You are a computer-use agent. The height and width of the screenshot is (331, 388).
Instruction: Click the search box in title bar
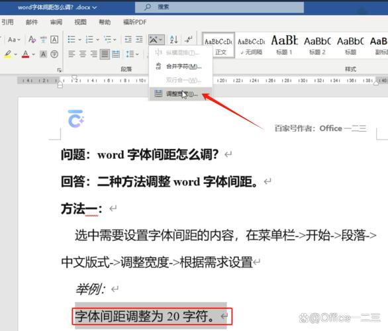click(x=219, y=7)
